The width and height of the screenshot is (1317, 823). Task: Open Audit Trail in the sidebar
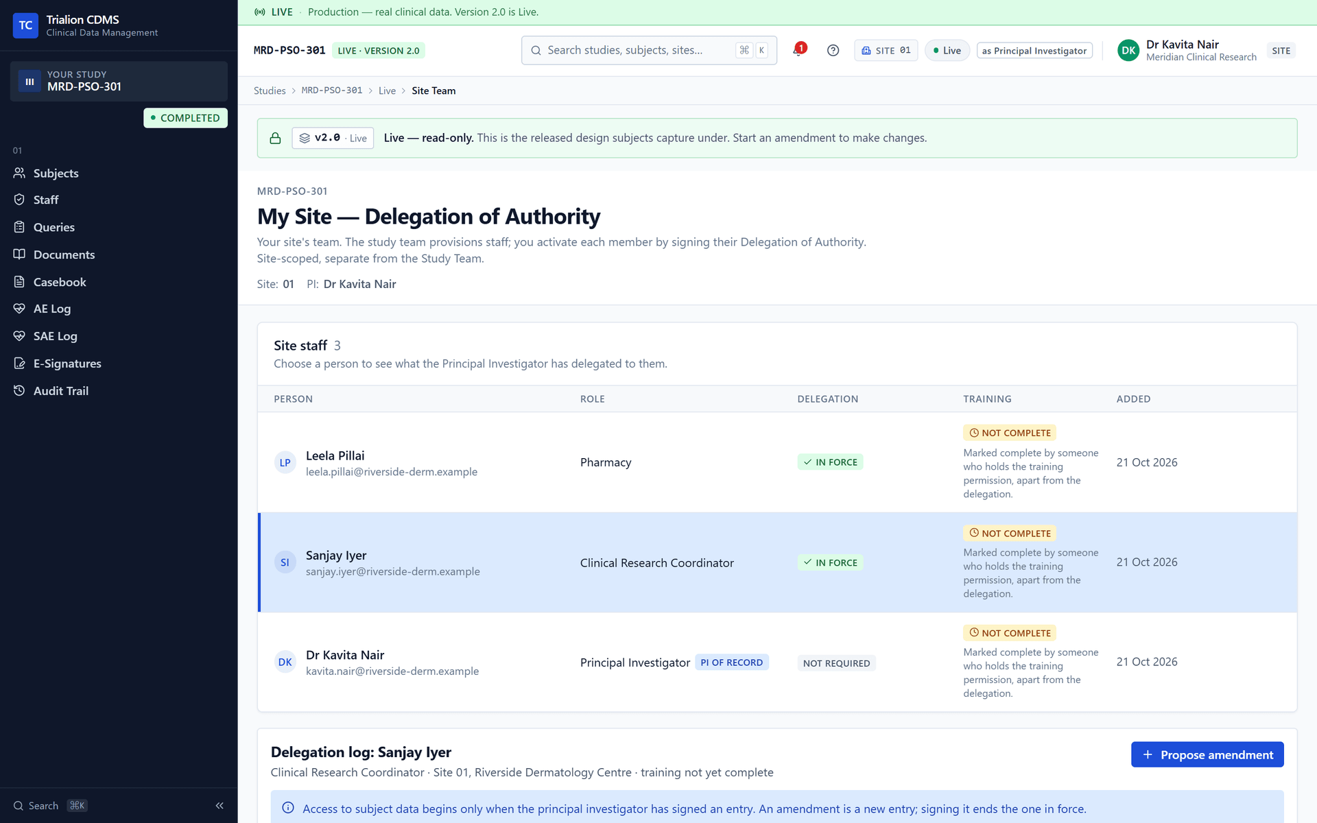[x=119, y=391]
